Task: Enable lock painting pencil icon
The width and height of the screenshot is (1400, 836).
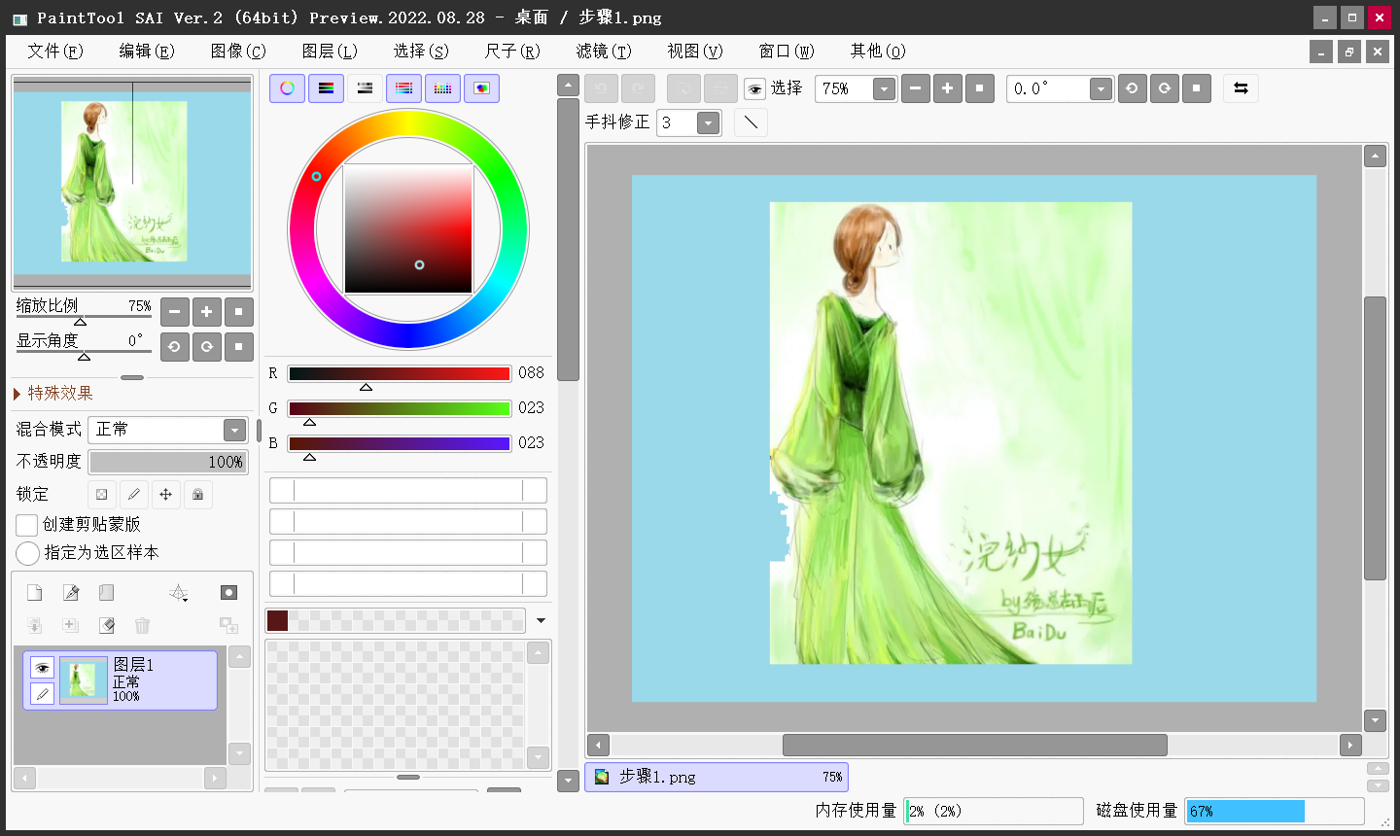Action: [134, 495]
